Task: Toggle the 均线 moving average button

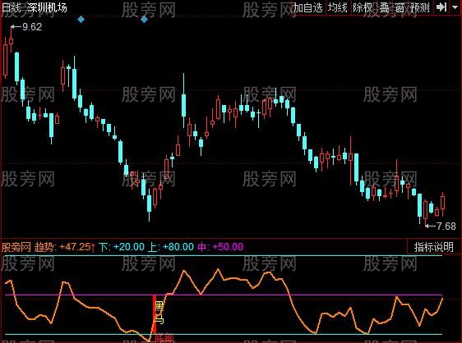Action: pos(338,7)
